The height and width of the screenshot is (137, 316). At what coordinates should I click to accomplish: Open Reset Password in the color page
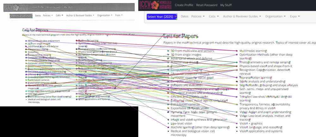click(207, 5)
